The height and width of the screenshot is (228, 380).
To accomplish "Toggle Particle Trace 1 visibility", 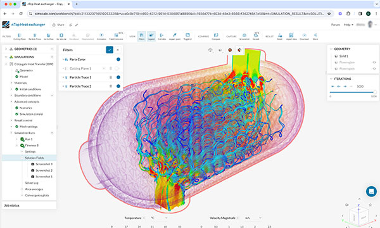I will pyautogui.click(x=118, y=77).
